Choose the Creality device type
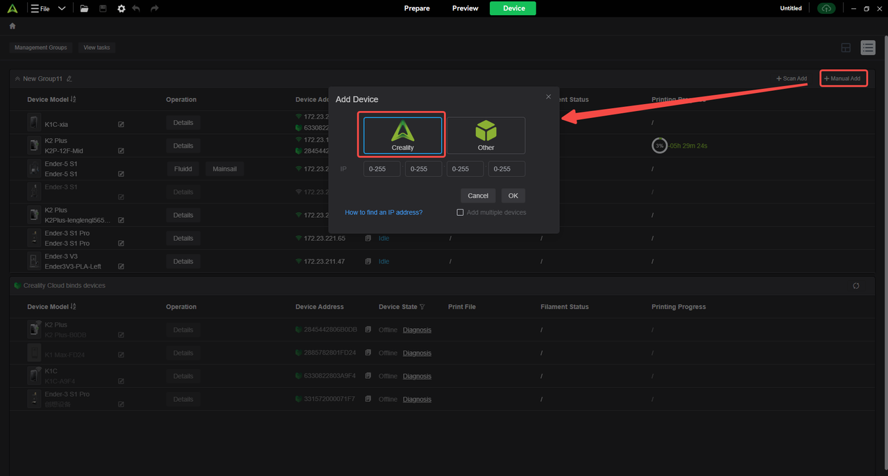The width and height of the screenshot is (888, 476). (x=402, y=135)
